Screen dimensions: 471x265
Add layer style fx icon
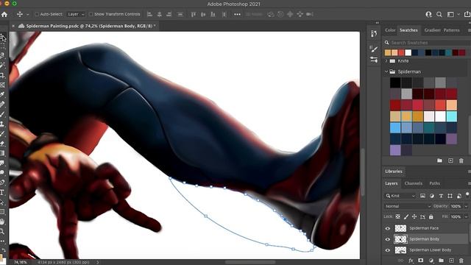tap(411, 261)
